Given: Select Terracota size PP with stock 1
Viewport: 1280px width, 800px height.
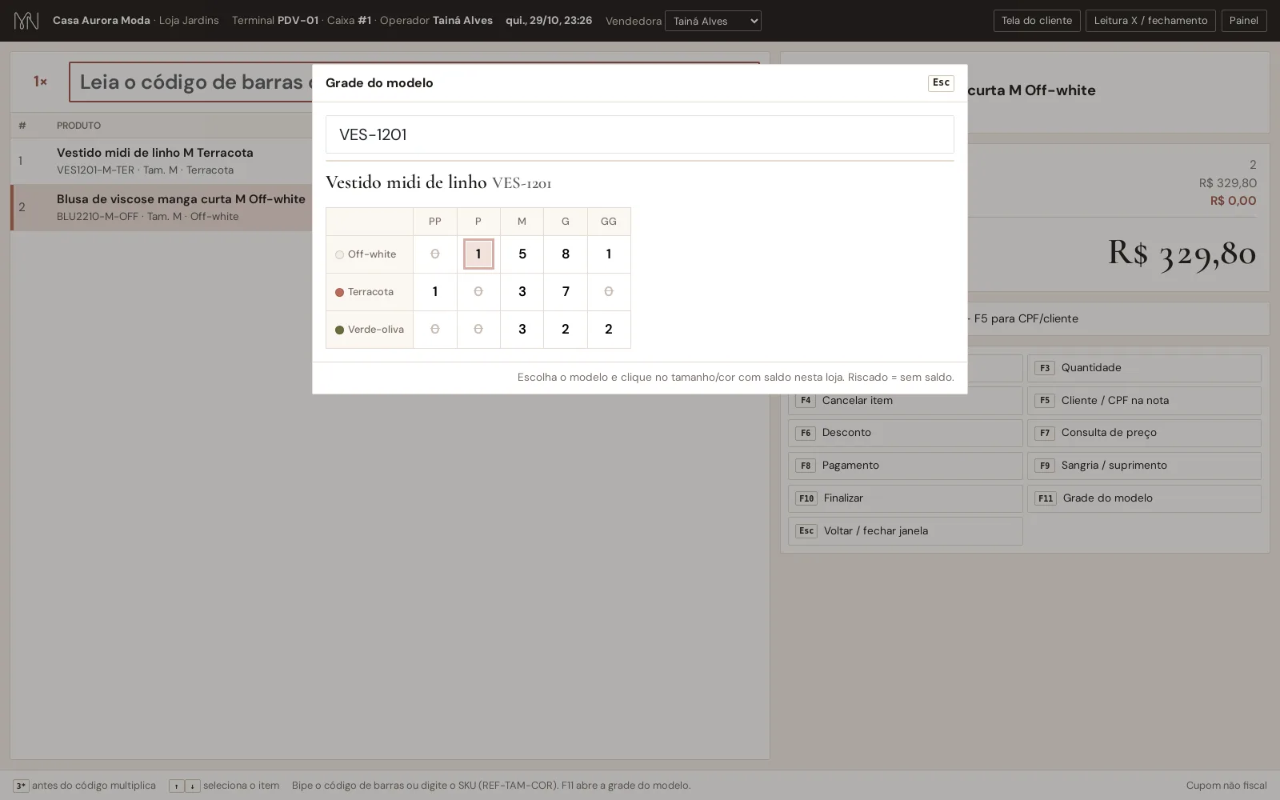Looking at the screenshot, I should pos(435,292).
